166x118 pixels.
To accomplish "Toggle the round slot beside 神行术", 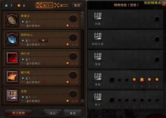I will [73, 56].
